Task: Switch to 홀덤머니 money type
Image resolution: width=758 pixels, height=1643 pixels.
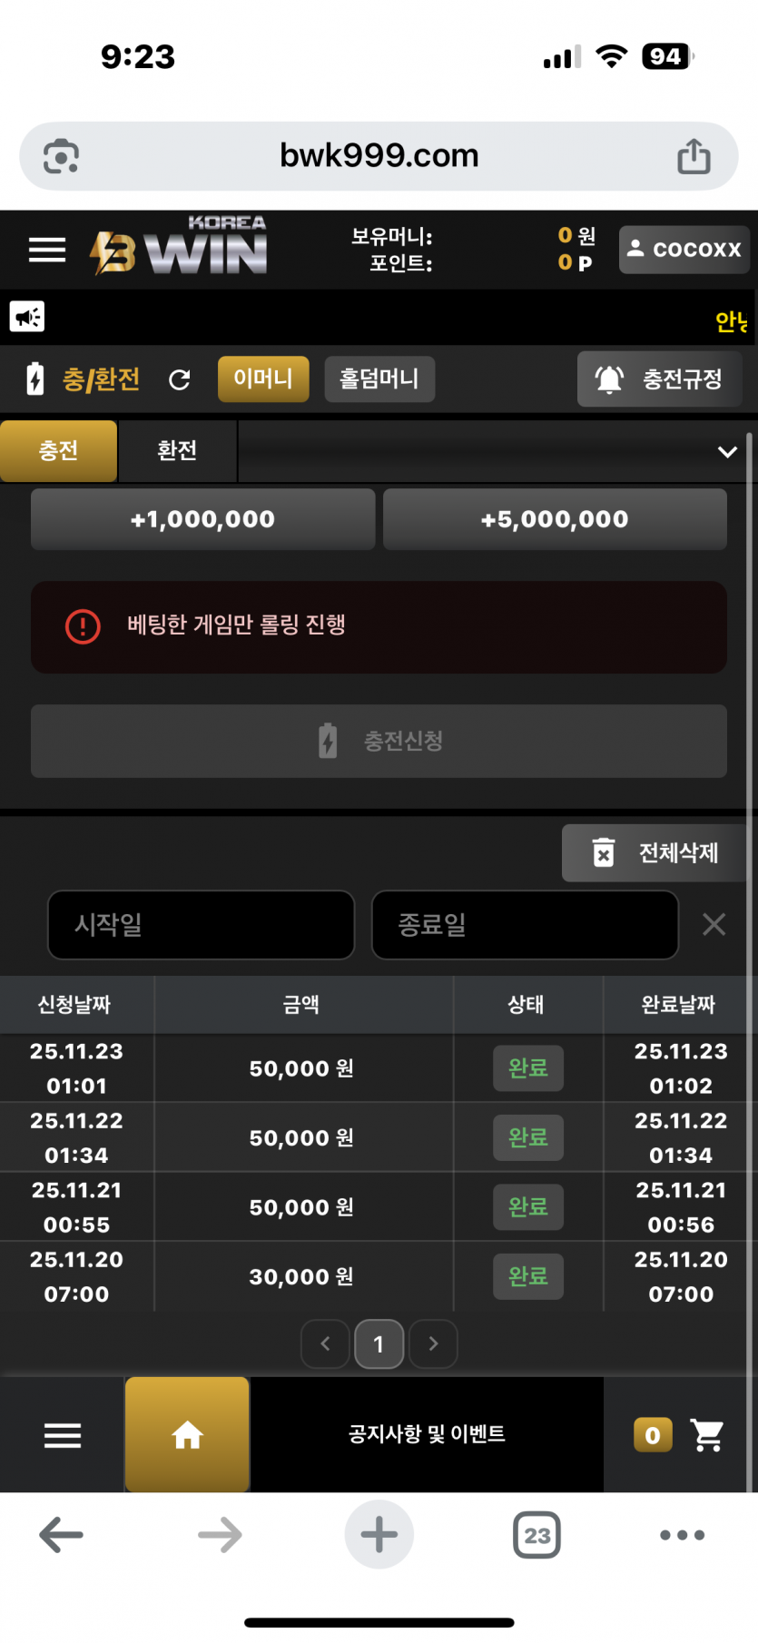Action: (379, 379)
